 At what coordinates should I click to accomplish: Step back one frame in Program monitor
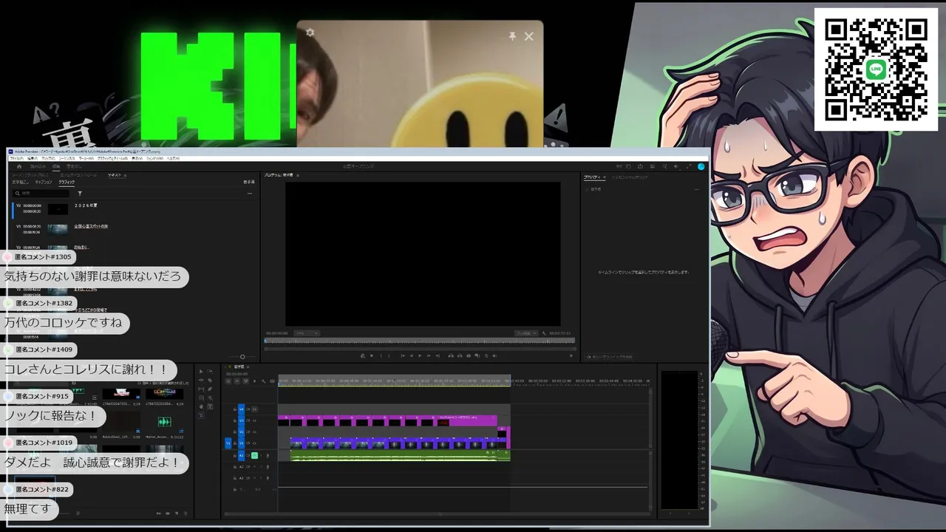point(412,355)
